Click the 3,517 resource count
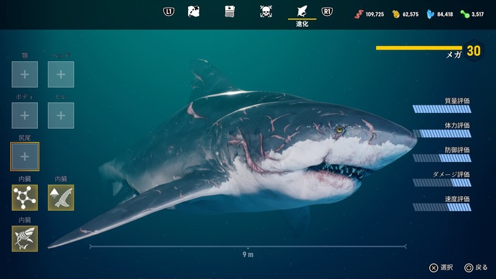 coord(477,14)
